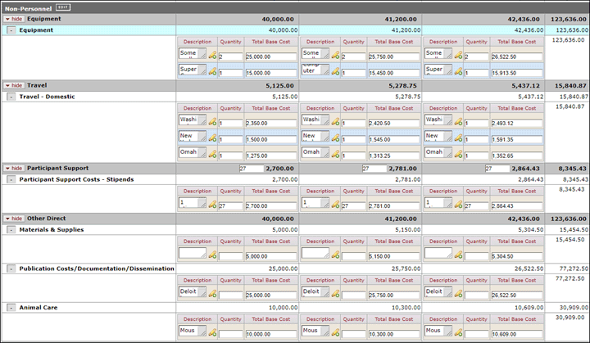Click the 10,300.00 amount in Animal Care row

(x=406, y=308)
